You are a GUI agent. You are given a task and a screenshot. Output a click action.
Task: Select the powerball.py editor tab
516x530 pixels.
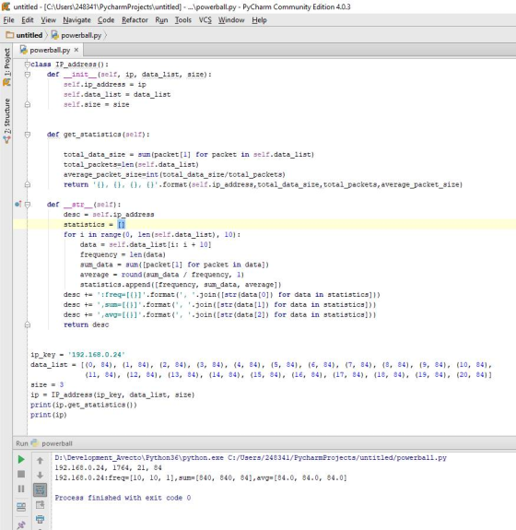(x=50, y=50)
